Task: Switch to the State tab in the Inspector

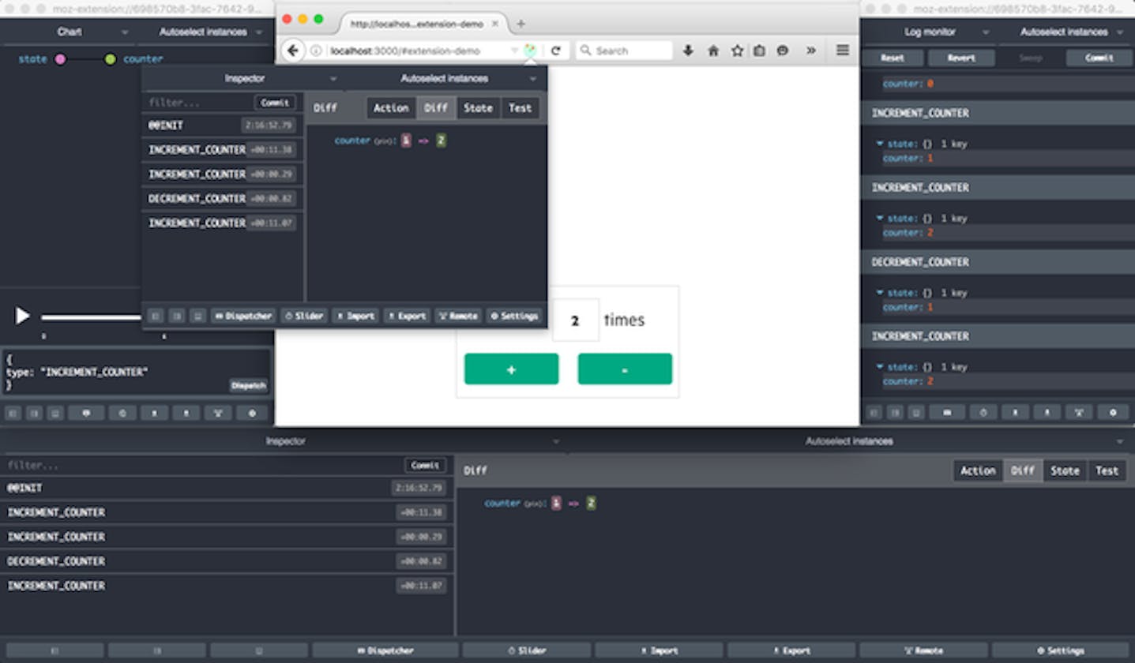Action: (x=478, y=107)
